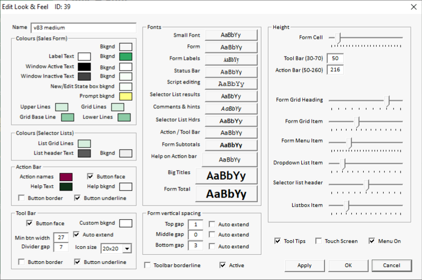Disable Action Bar Button underline checkbox

pyautogui.click(x=78, y=198)
